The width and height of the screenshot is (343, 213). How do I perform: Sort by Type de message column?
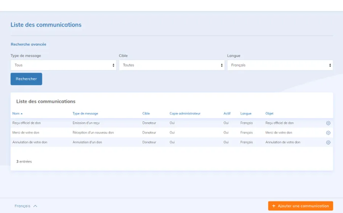[85, 113]
